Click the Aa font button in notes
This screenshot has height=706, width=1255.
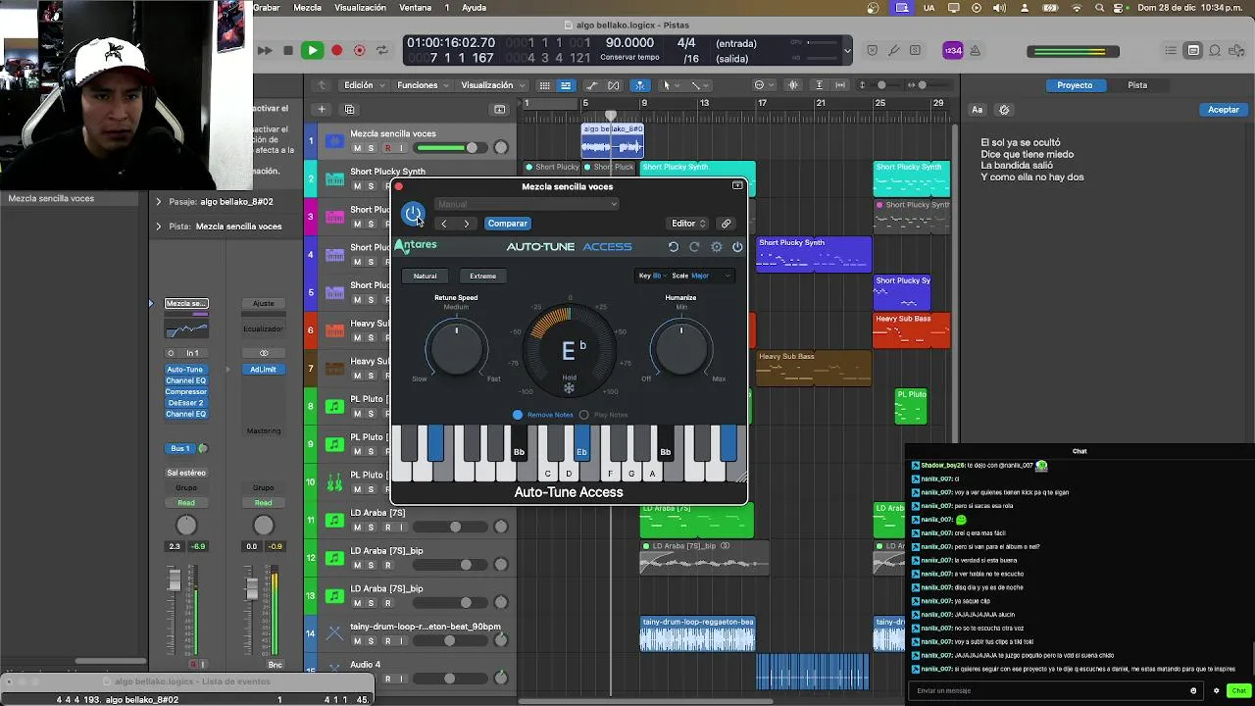pyautogui.click(x=978, y=110)
